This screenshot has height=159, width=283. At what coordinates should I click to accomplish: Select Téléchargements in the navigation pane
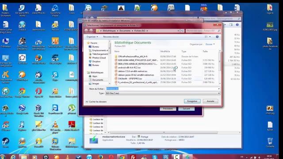[x=98, y=54]
